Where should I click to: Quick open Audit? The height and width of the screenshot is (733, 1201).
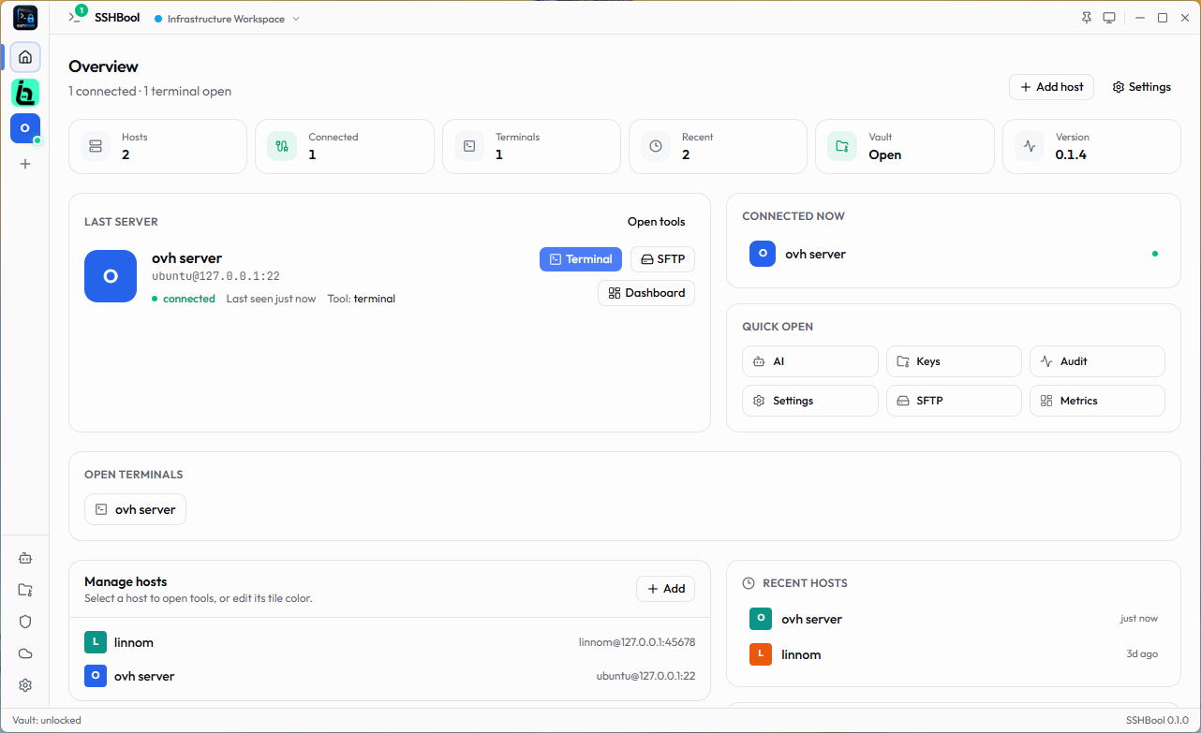click(x=1097, y=361)
